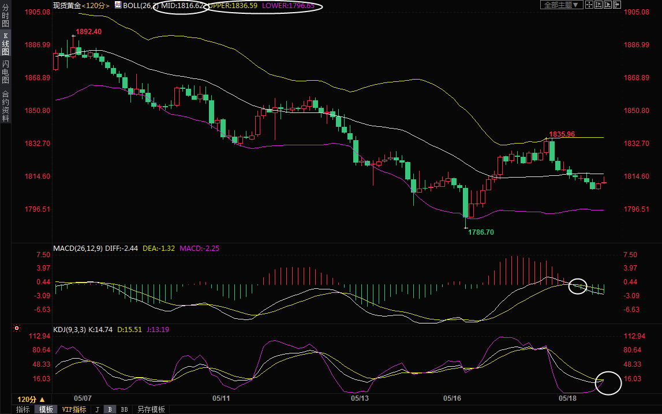662x414 pixels.
Task: Open the VIP指标 tab
Action: [74, 409]
